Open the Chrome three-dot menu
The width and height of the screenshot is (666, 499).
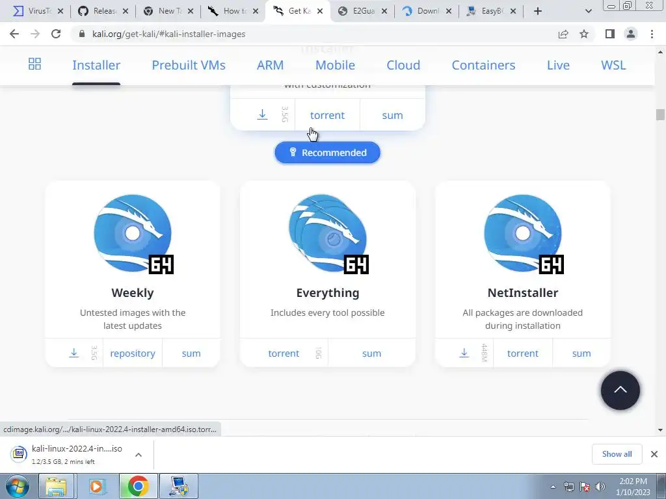(652, 34)
